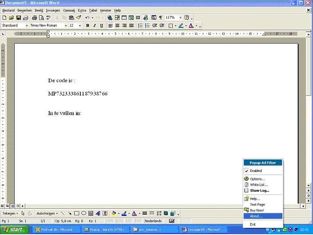
Task: Uncheck Enabled in the Popup Ad Filter menu
Action: click(x=256, y=171)
